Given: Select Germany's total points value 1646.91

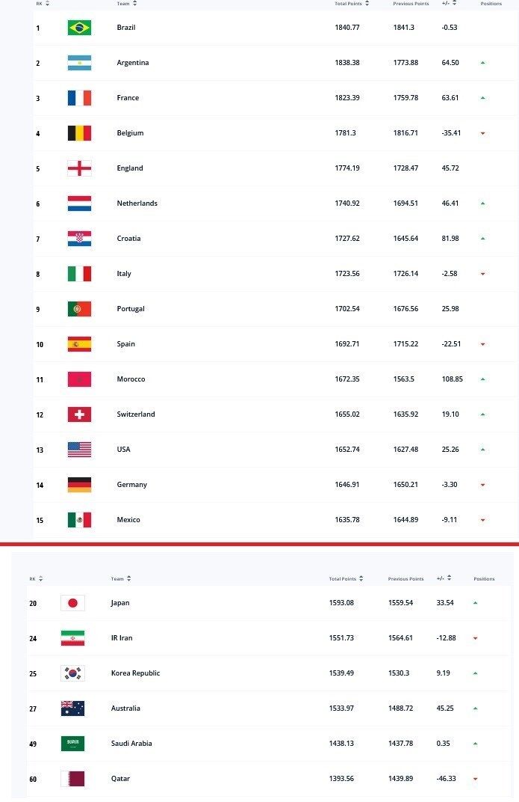Looking at the screenshot, I should click(347, 485).
